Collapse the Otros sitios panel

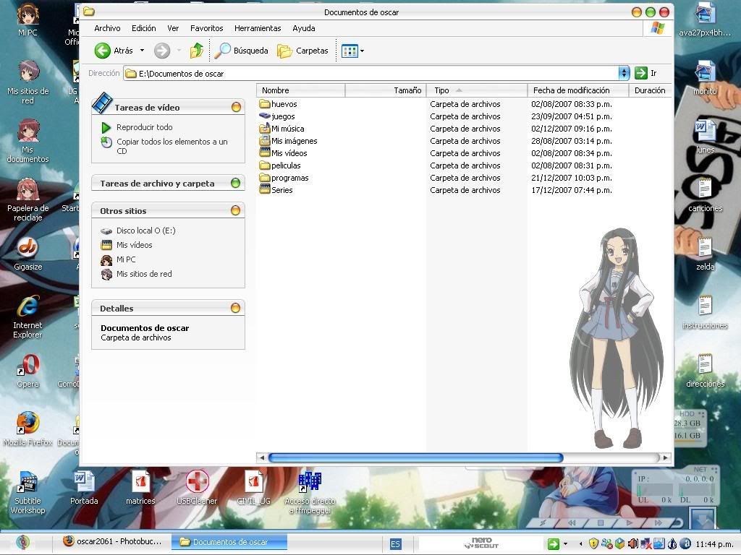click(x=235, y=210)
